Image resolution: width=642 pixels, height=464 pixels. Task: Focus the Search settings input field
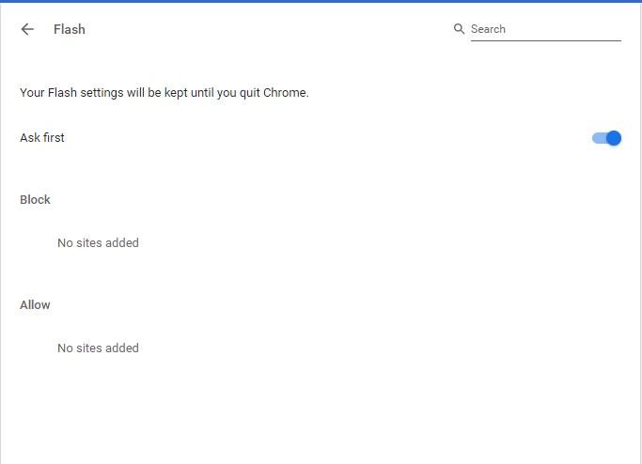545,29
